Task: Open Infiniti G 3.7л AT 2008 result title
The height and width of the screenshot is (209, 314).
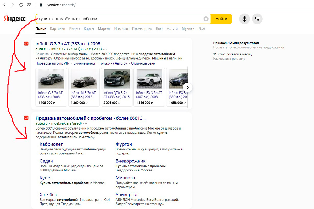Action: point(68,44)
